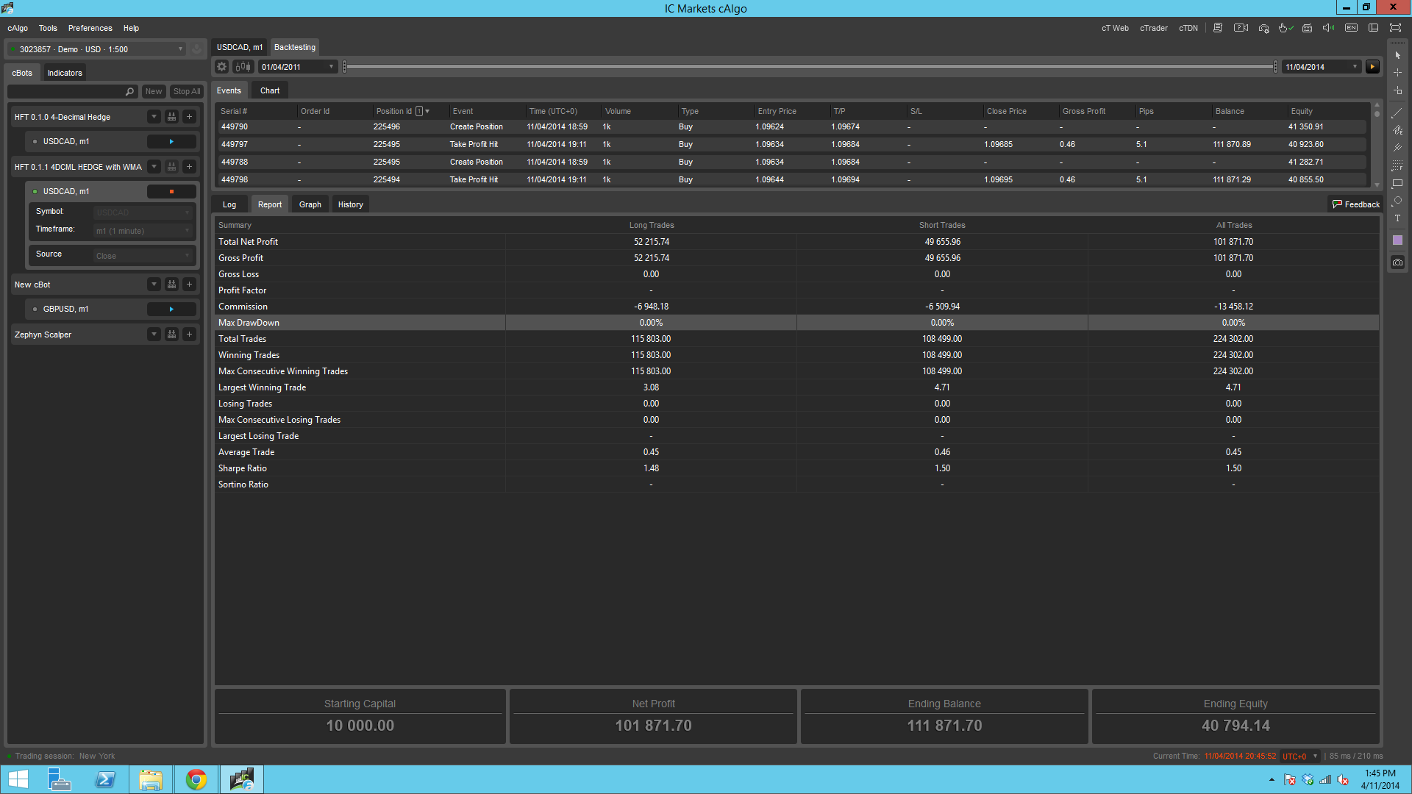Select the Andrews pitchfork tool
The height and width of the screenshot is (794, 1412).
(1397, 148)
